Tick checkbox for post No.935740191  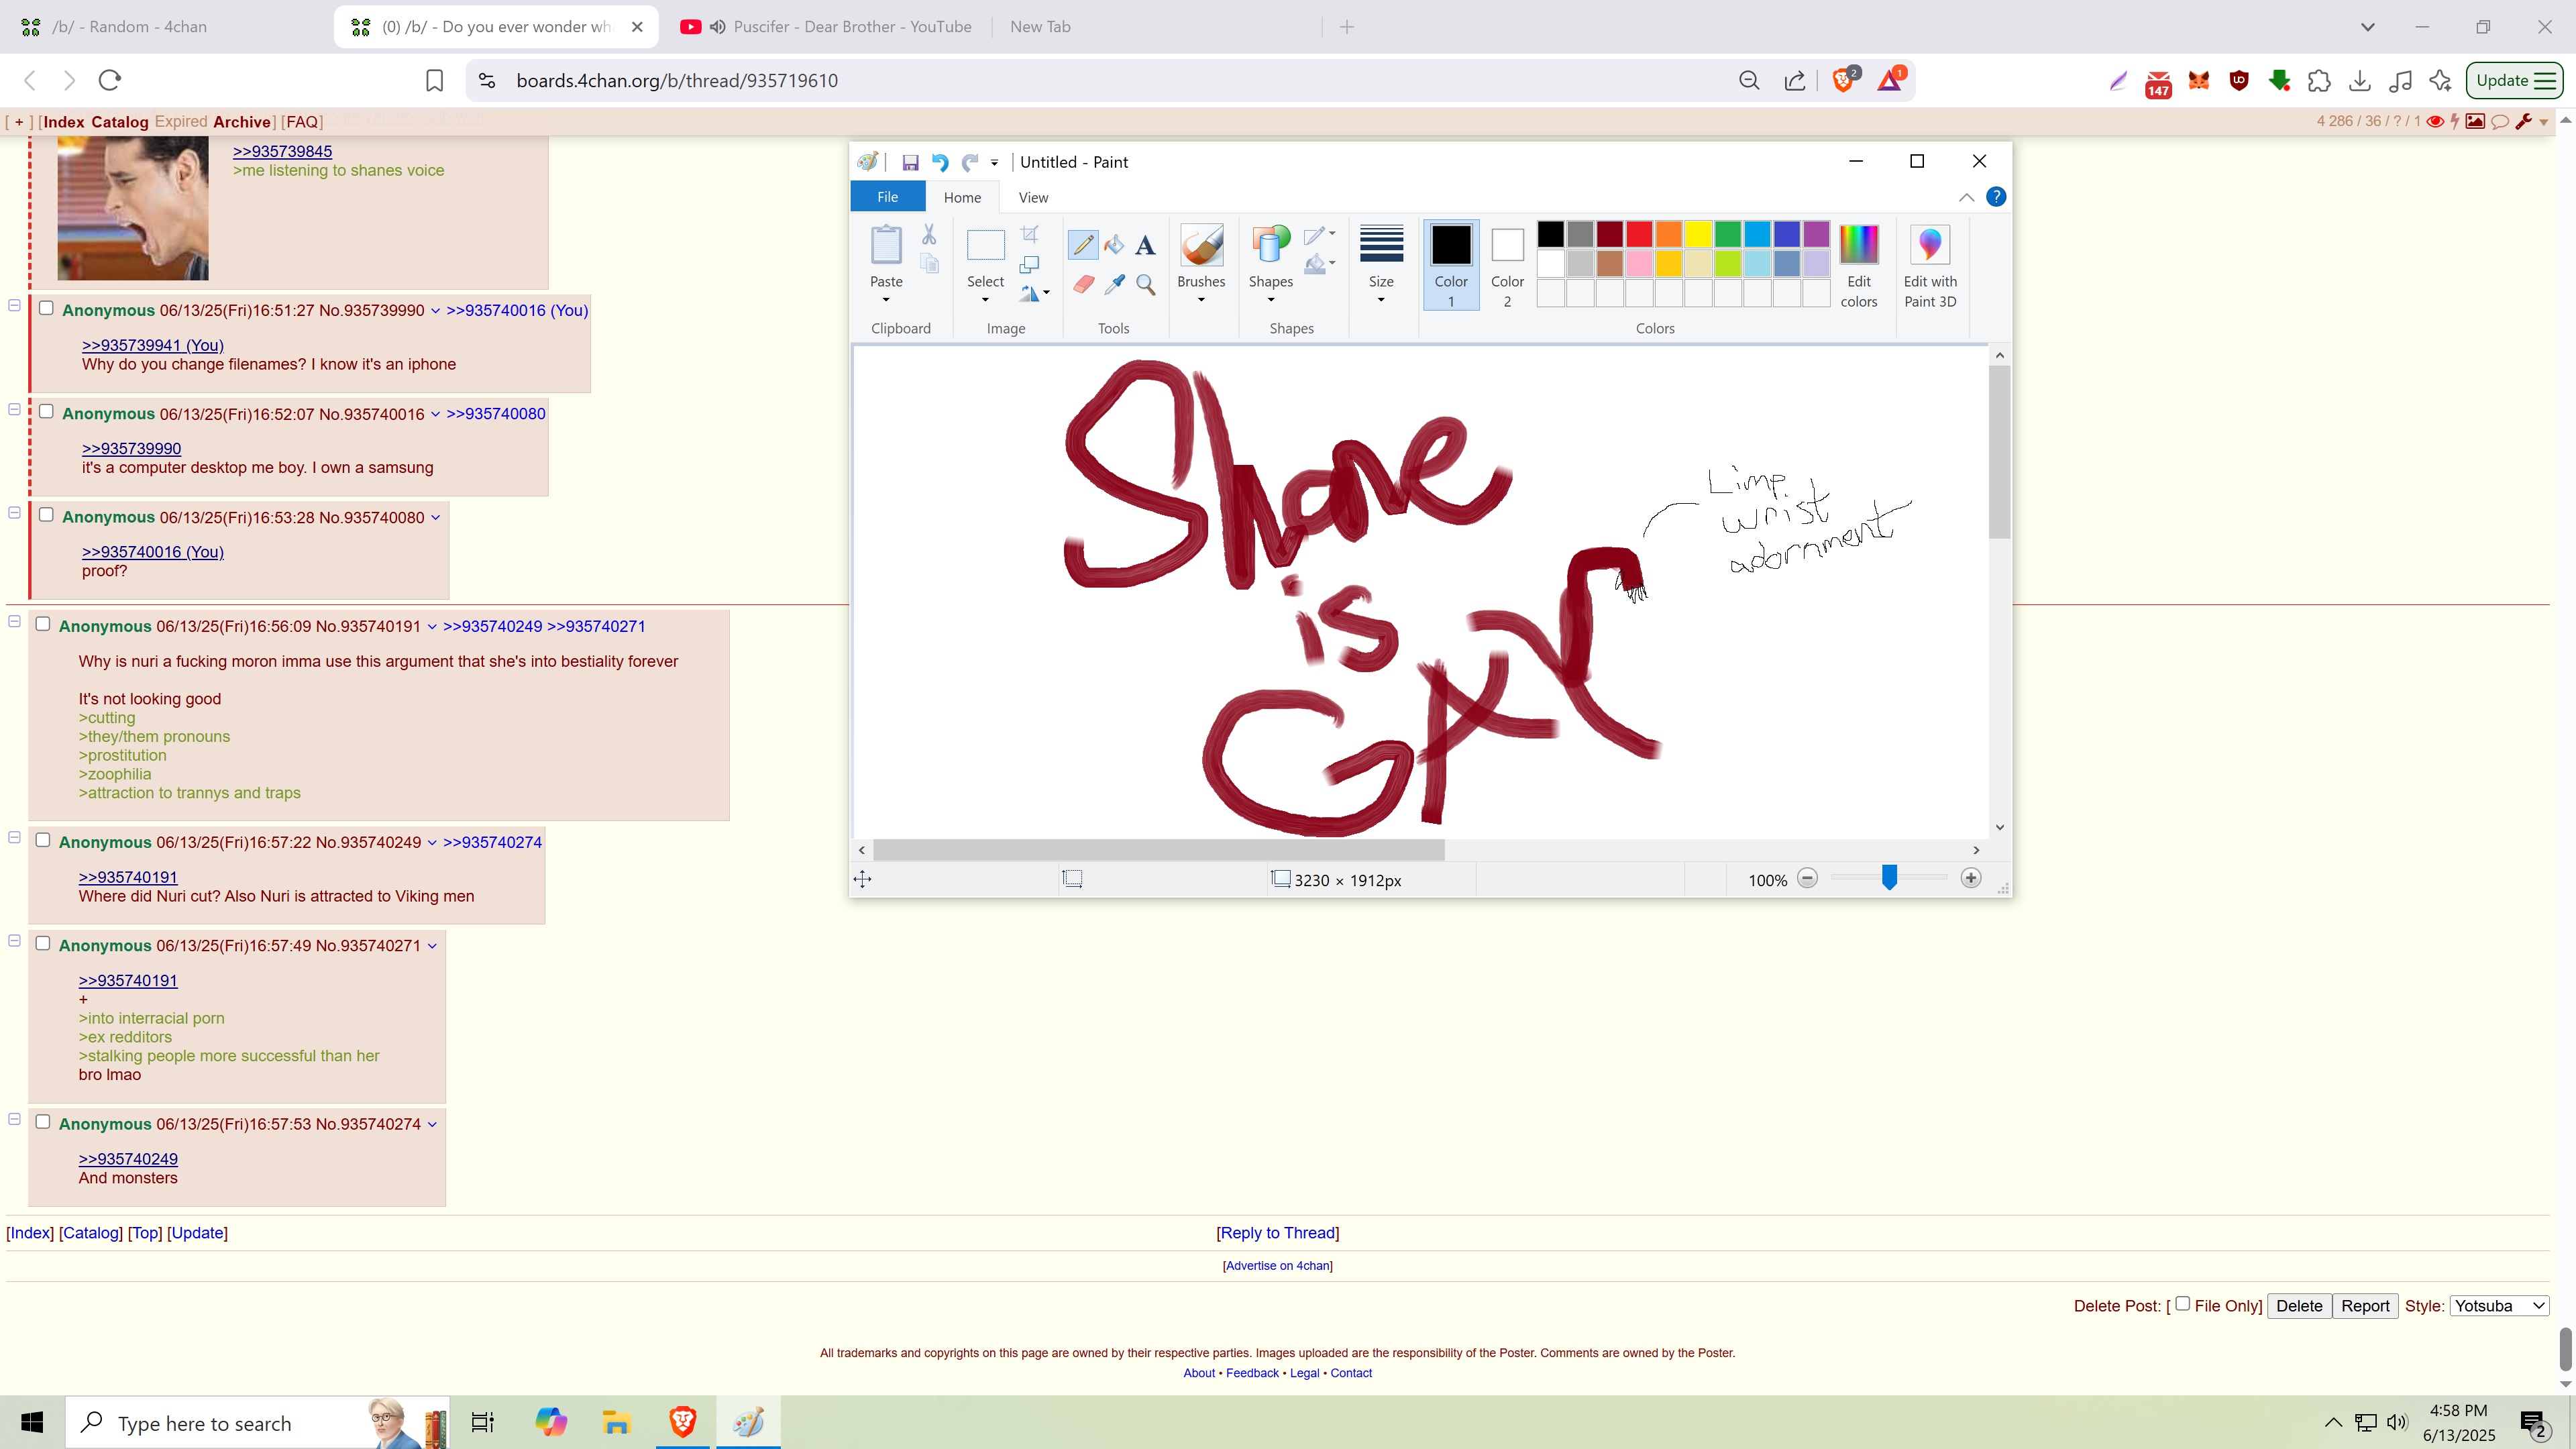(x=43, y=623)
